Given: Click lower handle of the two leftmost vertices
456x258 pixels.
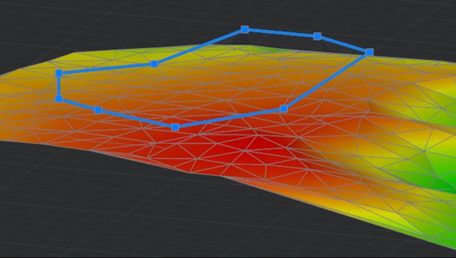Looking at the screenshot, I should click(59, 99).
